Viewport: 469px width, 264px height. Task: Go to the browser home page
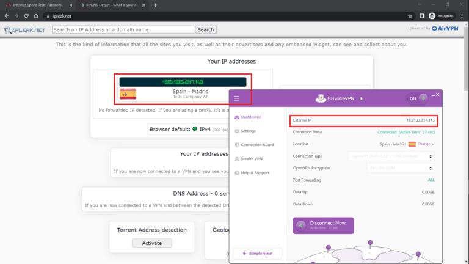coord(36,16)
